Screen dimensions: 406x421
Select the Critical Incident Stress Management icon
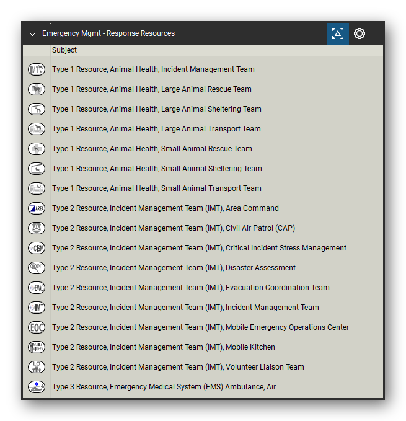pyautogui.click(x=37, y=248)
